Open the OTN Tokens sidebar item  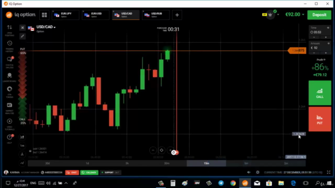click(9, 92)
